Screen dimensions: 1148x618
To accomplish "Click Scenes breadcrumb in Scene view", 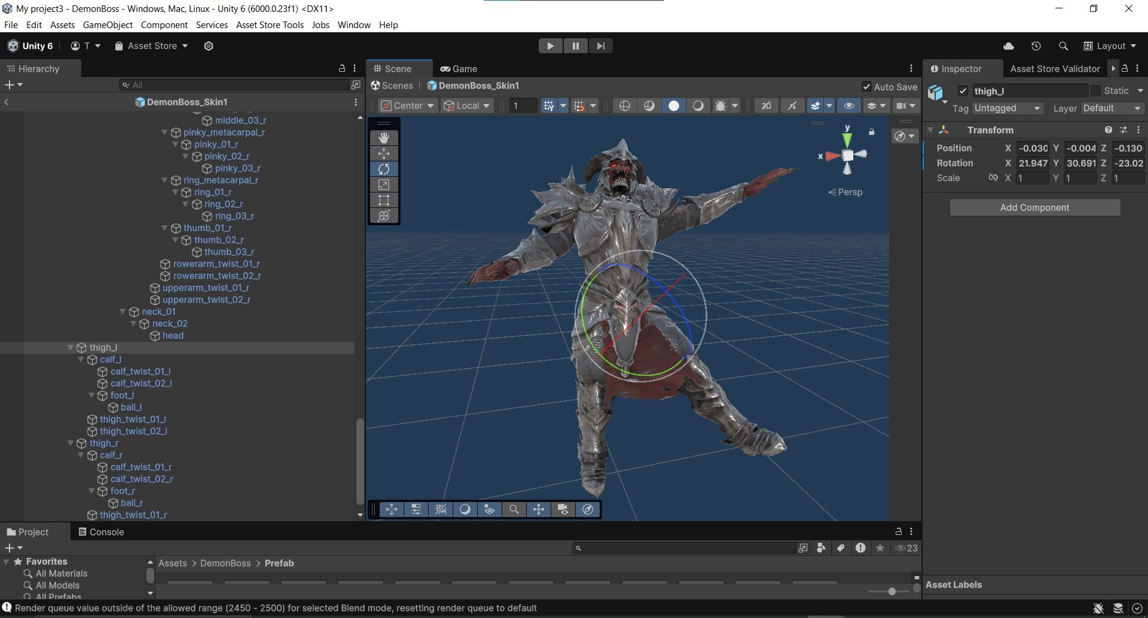I will (392, 85).
